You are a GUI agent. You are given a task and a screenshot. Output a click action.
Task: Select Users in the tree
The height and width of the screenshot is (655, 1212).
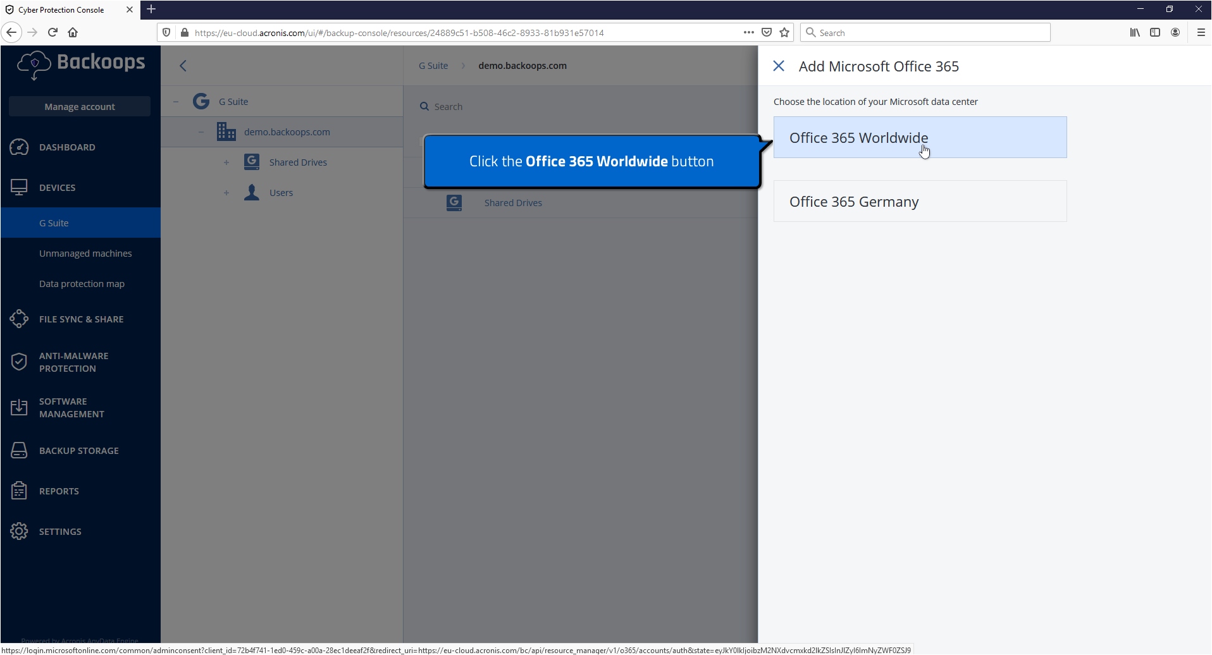(281, 192)
